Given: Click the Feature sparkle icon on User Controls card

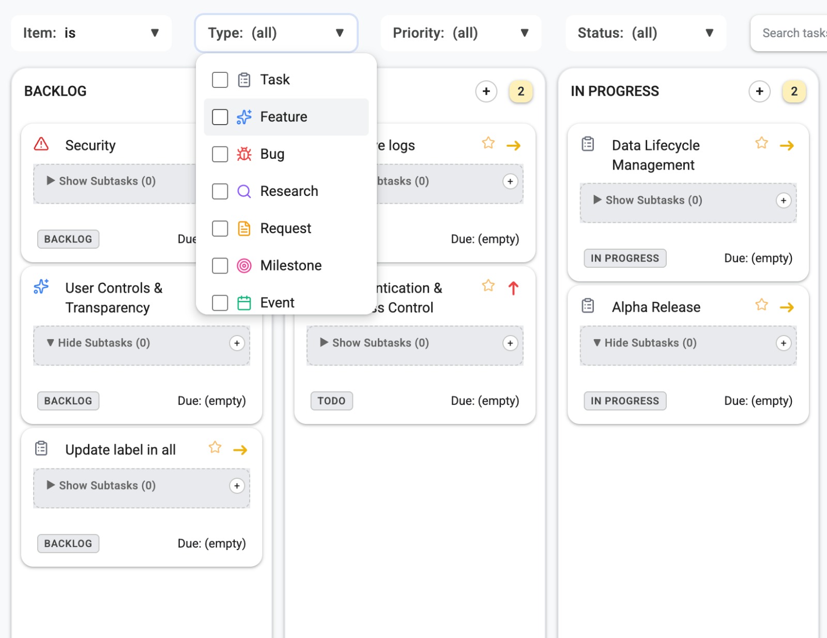Looking at the screenshot, I should [41, 286].
